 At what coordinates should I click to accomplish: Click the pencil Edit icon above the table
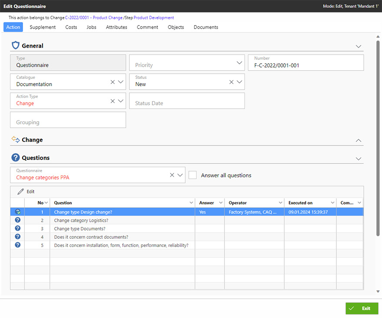coord(20,191)
